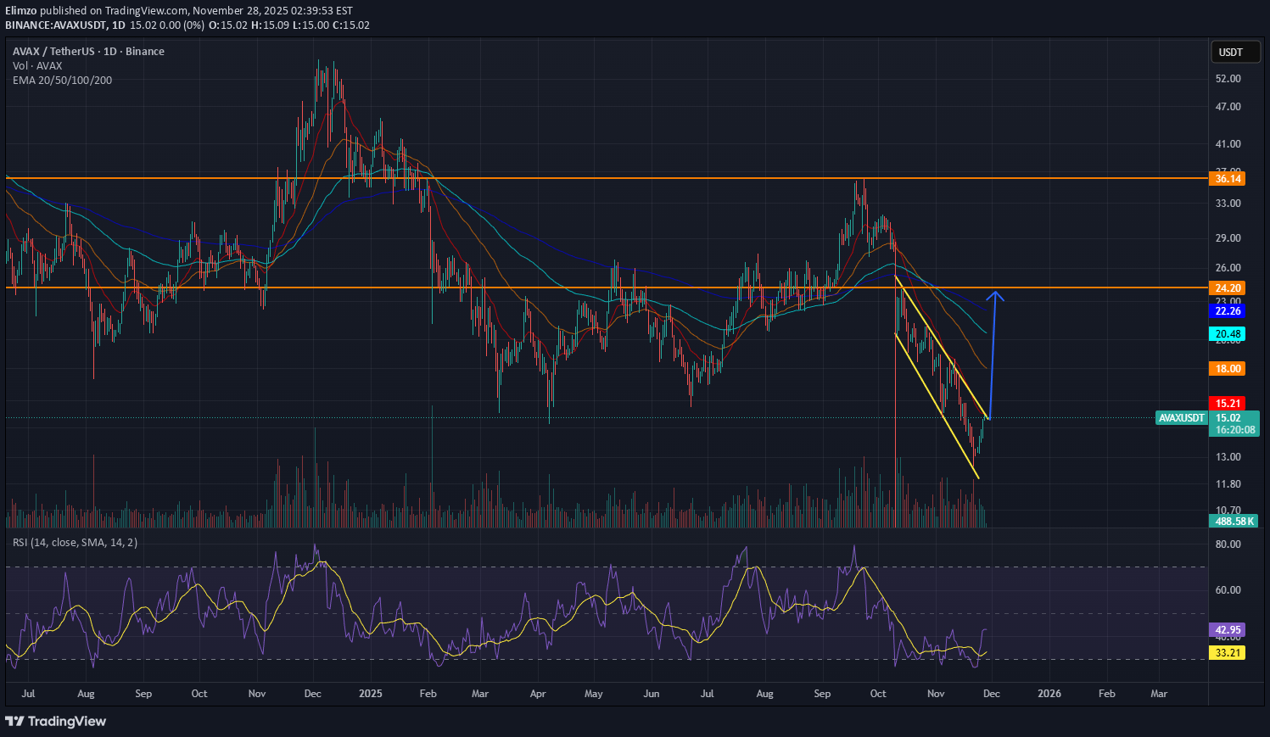Select the Vol · AVAX indicator legend
Viewport: 1270px width, 737px height.
point(37,66)
